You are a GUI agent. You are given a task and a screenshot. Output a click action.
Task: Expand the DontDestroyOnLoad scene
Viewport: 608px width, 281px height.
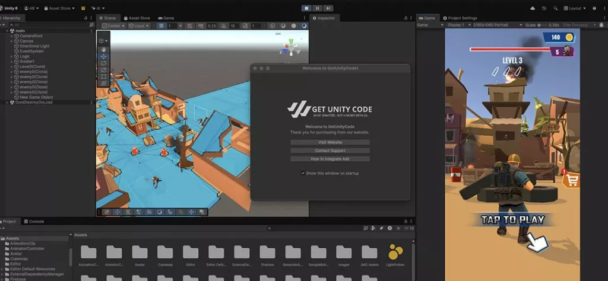tap(7, 102)
